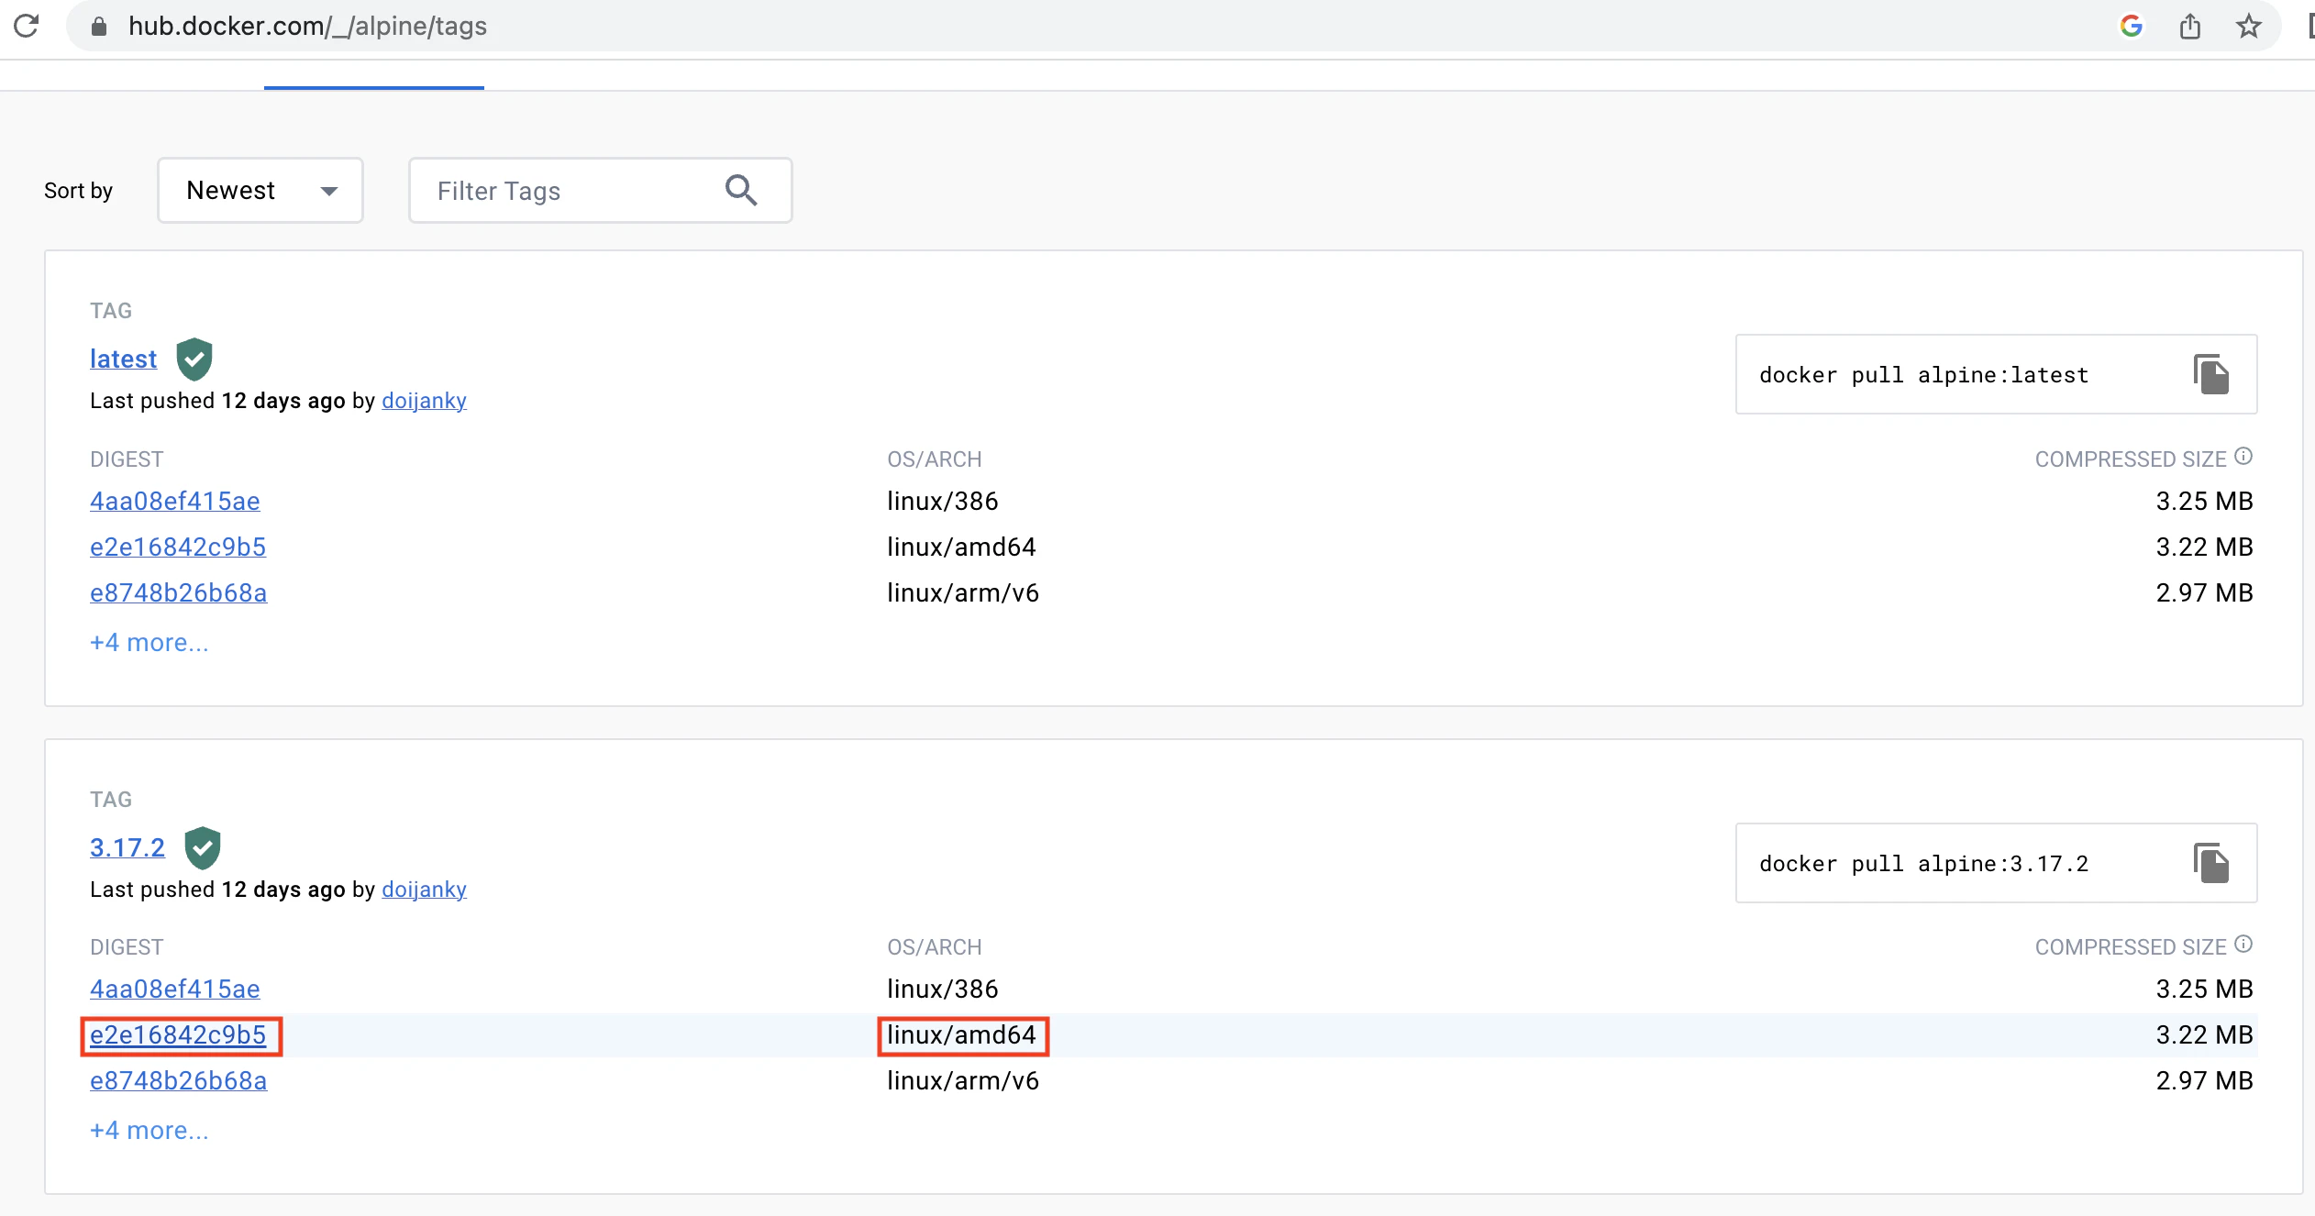Open digest e8748b26b68a under 3.17.2

pos(179,1081)
